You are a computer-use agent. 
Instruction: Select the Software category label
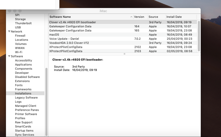(17, 56)
